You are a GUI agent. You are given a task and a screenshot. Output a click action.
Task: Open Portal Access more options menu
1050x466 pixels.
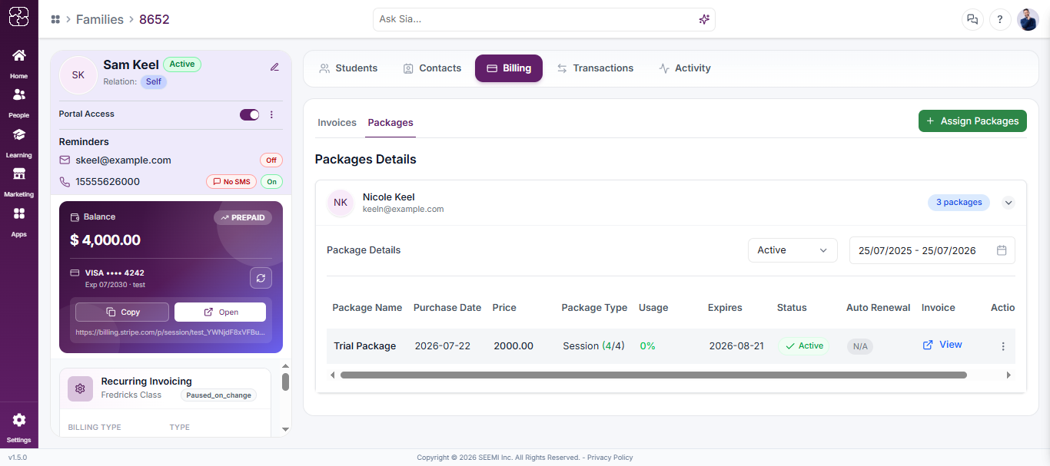tap(271, 114)
